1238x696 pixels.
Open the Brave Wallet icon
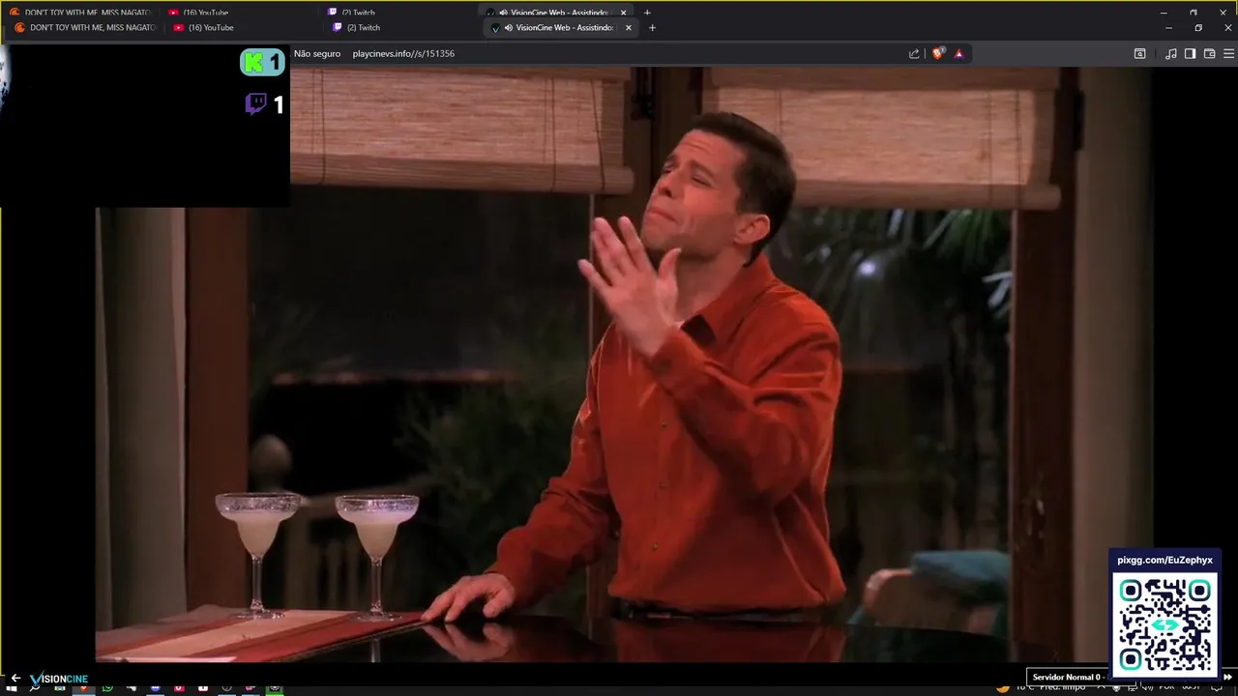point(1209,54)
